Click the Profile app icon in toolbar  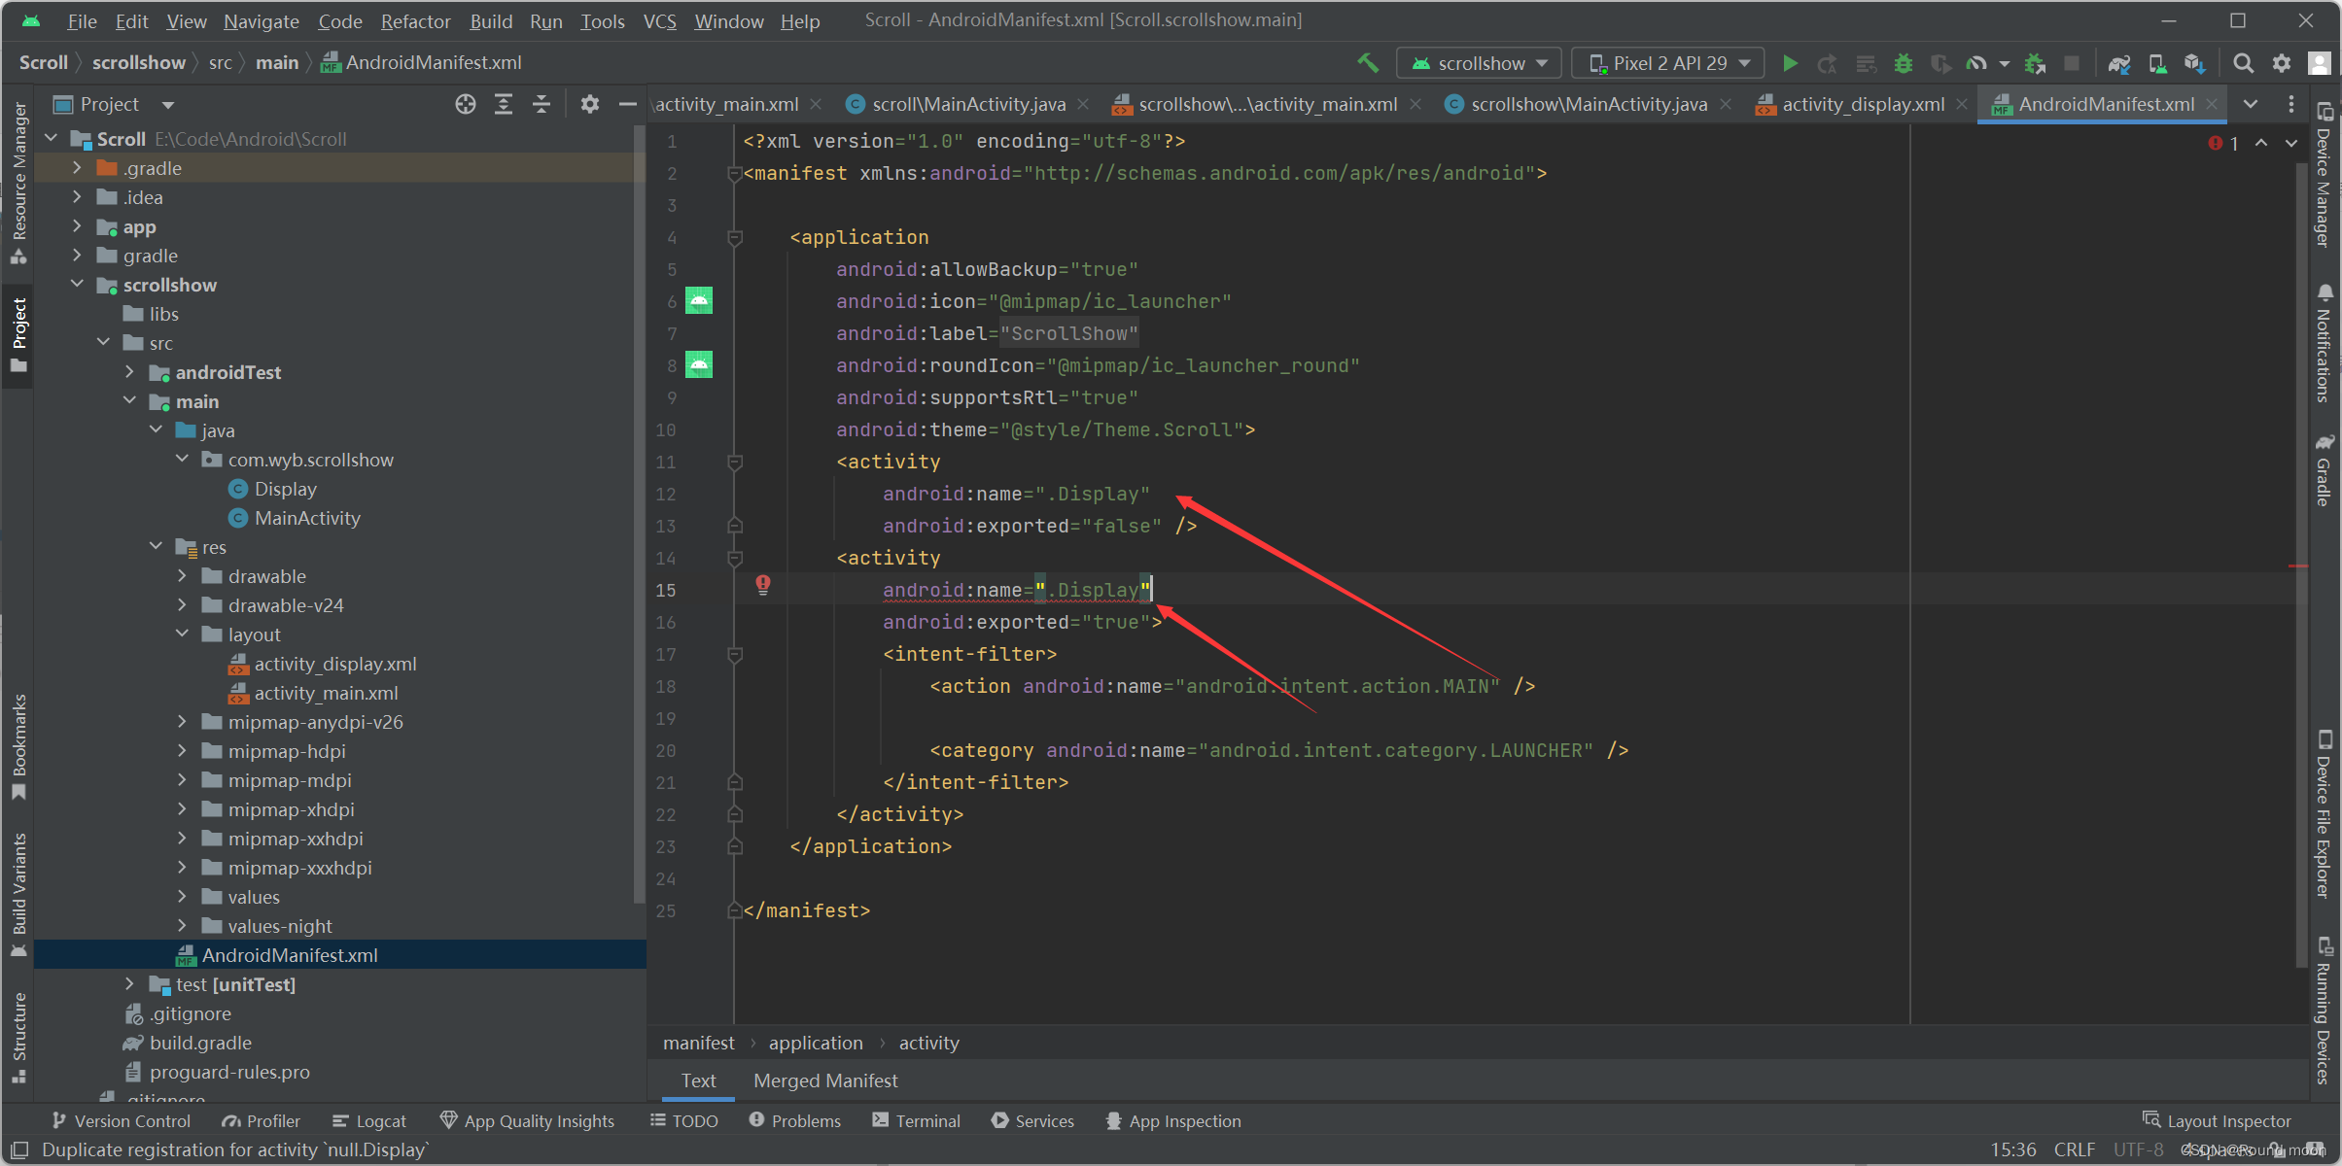pyautogui.click(x=1976, y=63)
